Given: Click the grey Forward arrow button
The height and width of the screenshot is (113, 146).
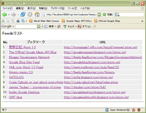Looking at the screenshot, I should click(x=13, y=15).
